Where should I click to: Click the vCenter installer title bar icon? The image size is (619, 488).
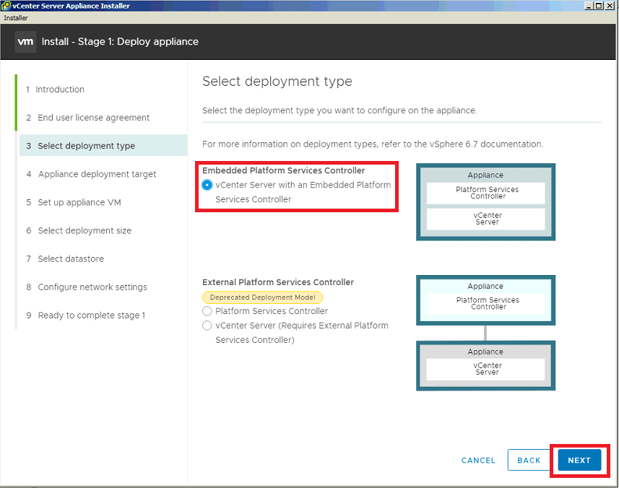pyautogui.click(x=6, y=6)
